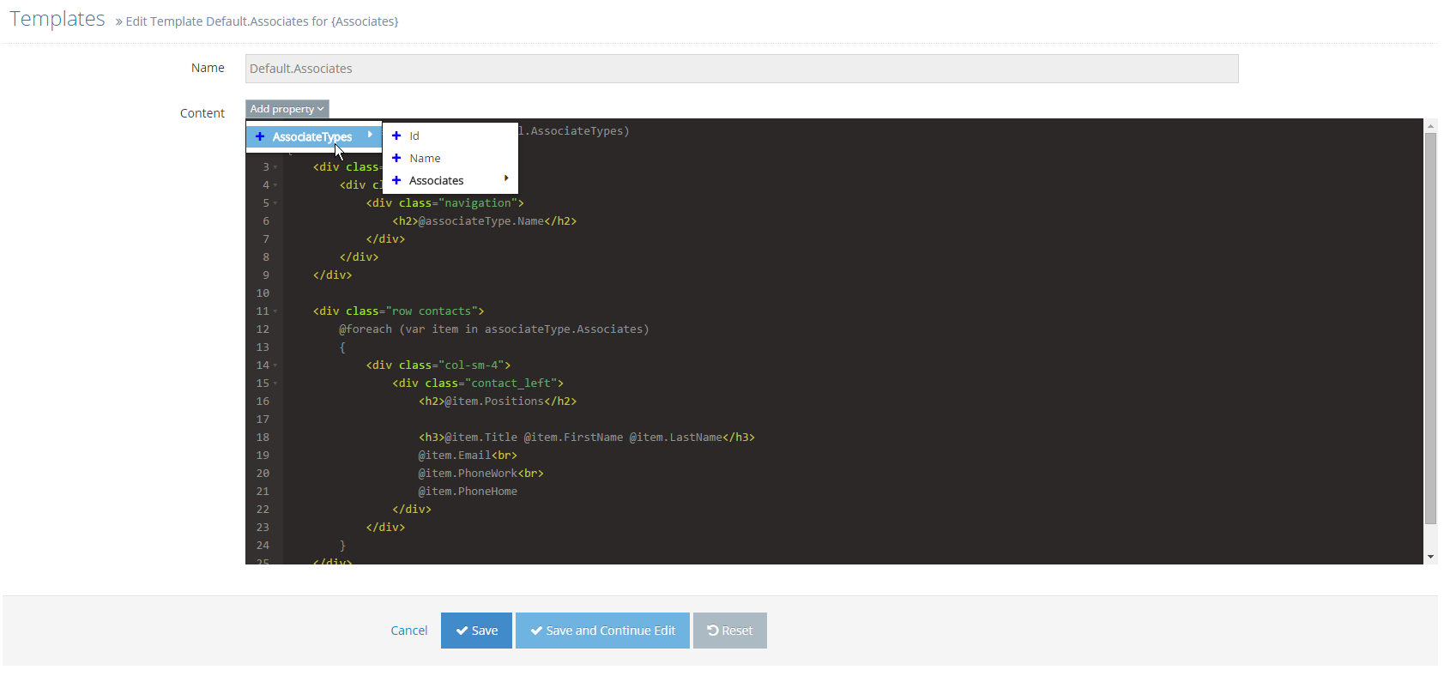Collapse the code fold at line 3
This screenshot has height=682, width=1444.
275,167
